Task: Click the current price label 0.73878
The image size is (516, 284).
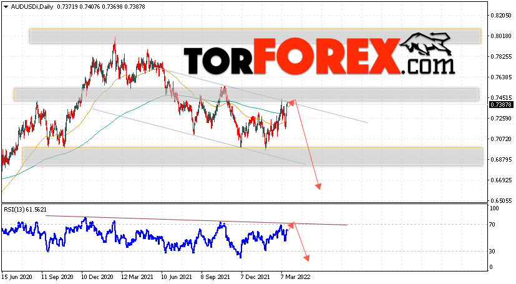Action: [x=501, y=105]
